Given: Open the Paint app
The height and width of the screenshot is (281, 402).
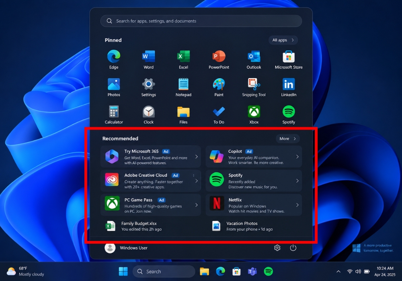Looking at the screenshot, I should coord(219,87).
